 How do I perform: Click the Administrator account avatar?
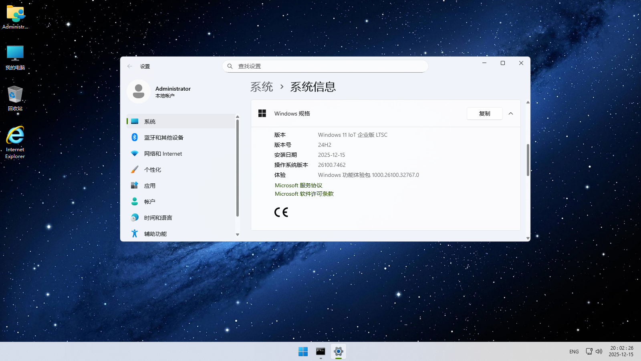[139, 91]
